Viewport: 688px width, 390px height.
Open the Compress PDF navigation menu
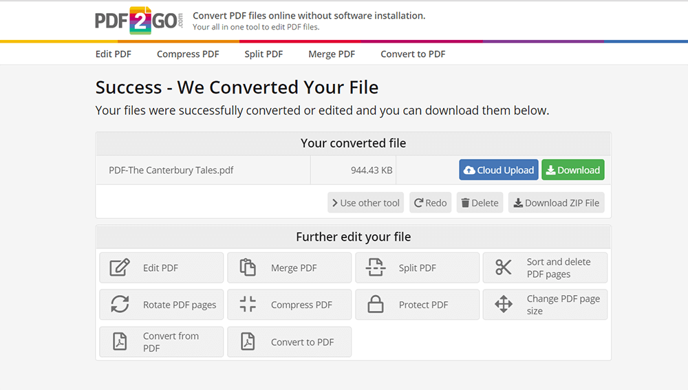coord(188,54)
